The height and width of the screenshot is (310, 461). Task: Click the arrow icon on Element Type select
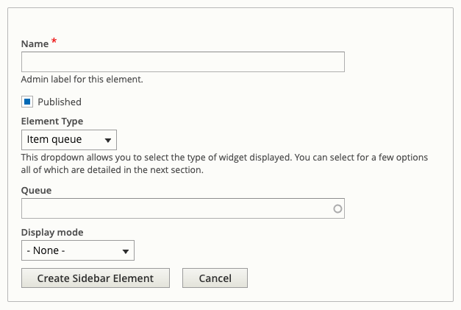pyautogui.click(x=108, y=141)
